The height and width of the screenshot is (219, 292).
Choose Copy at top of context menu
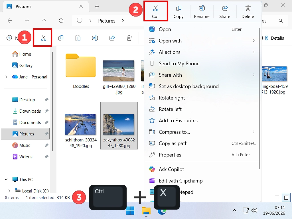(x=179, y=12)
